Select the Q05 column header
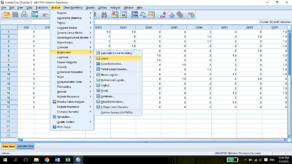The image size is (292, 164). [26, 27]
